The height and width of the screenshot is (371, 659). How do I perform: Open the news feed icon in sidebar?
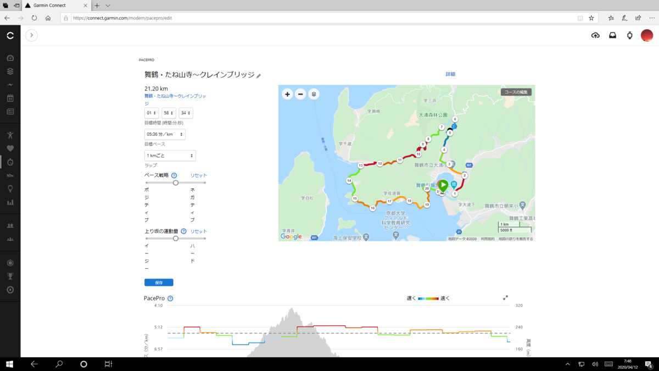10,112
